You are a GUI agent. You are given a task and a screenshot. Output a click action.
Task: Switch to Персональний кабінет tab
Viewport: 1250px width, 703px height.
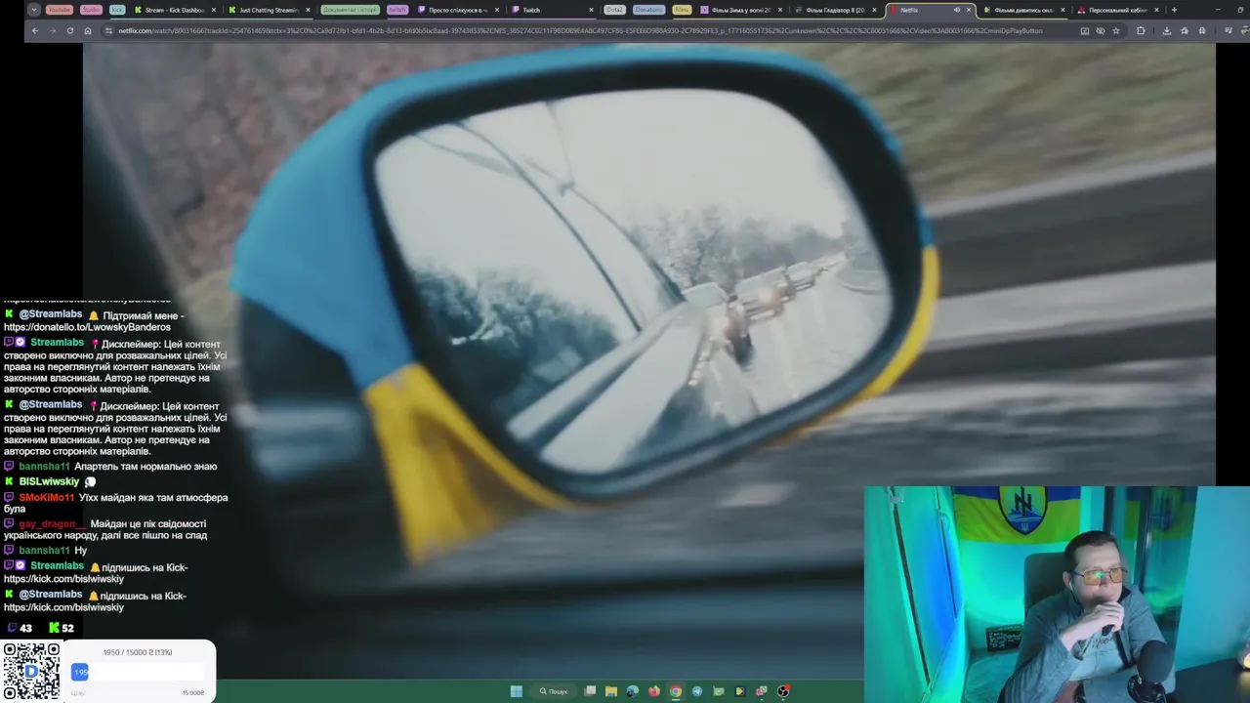click(x=1118, y=10)
